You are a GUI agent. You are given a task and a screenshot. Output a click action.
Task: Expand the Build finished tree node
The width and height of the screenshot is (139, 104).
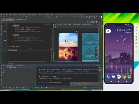[x=8, y=68]
